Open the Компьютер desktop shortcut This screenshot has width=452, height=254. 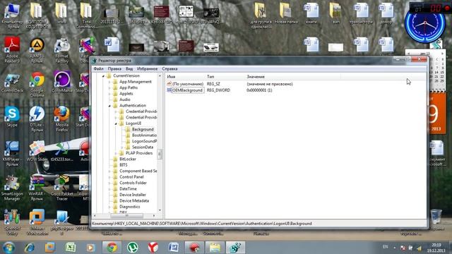12,15
